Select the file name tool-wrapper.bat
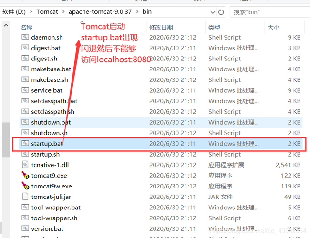Image resolution: width=310 pixels, height=238 pixels. coord(56,208)
